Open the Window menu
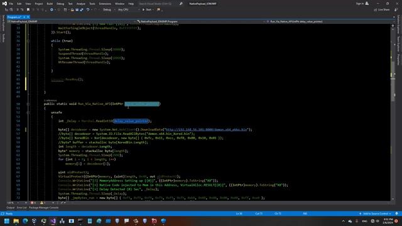The width and height of the screenshot is (402, 226). click(119, 4)
